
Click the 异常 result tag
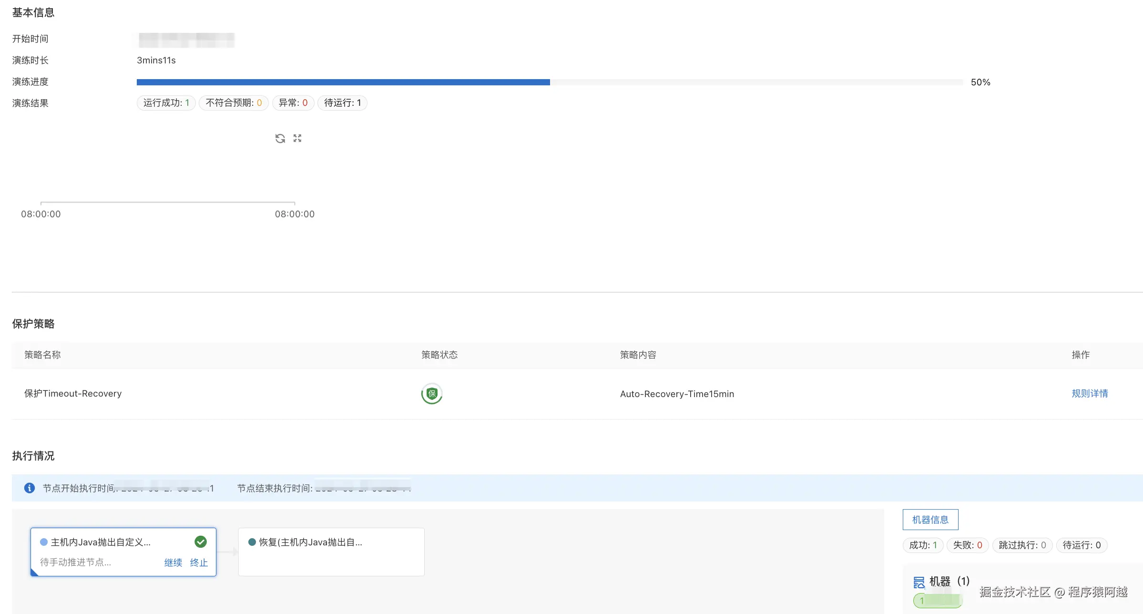point(293,103)
